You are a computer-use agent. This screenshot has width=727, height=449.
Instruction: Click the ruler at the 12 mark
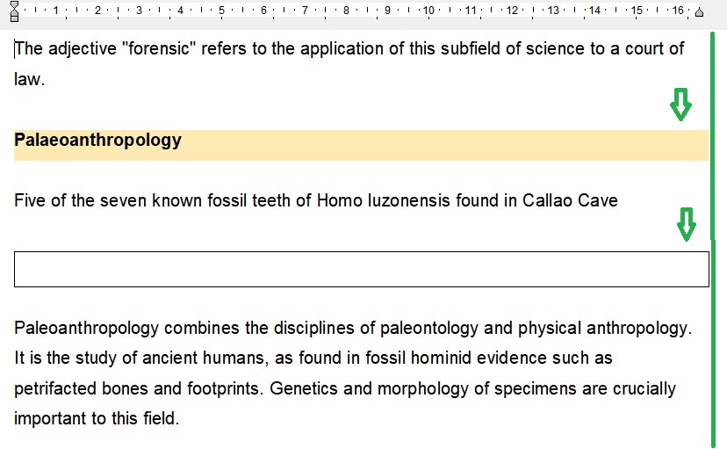coord(511,11)
